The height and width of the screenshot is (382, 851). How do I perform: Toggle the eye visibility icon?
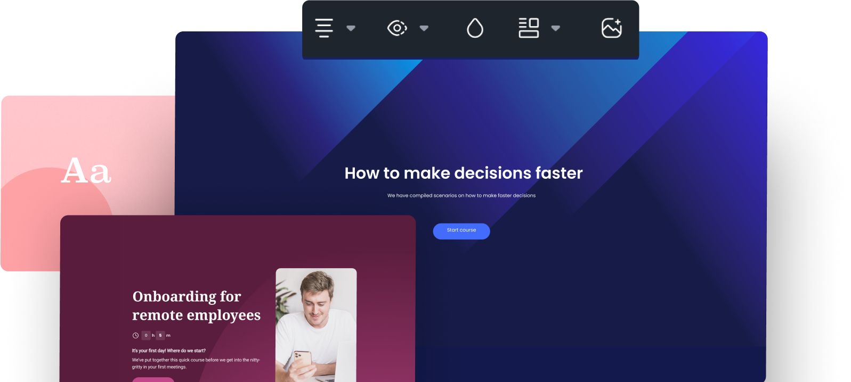point(397,28)
